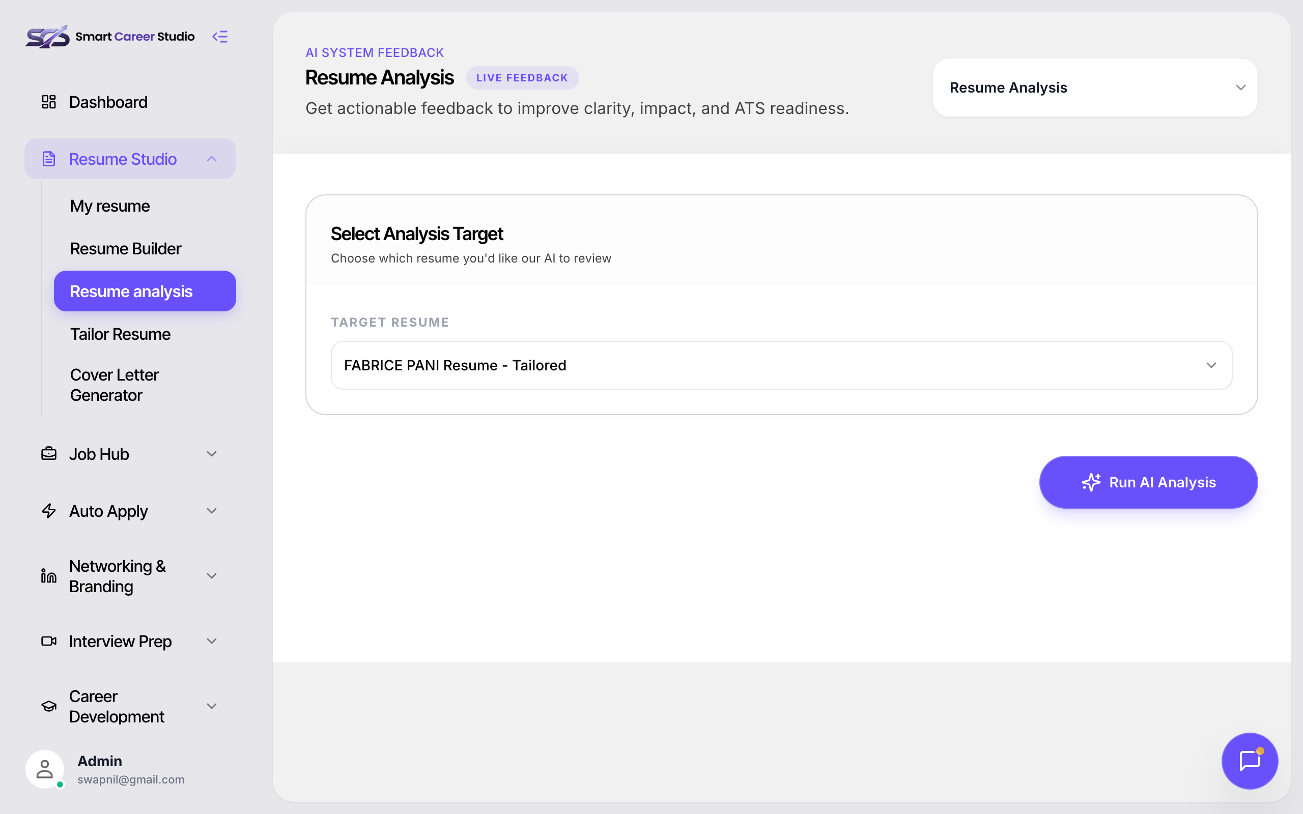Expand the Job Hub chevron
This screenshot has width=1303, height=814.
click(212, 454)
